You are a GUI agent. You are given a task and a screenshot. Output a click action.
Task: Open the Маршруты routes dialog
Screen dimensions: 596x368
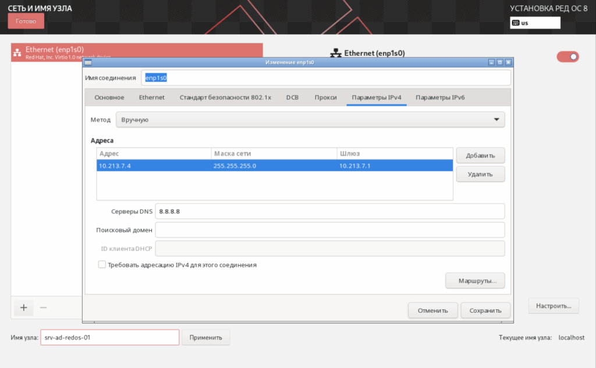coord(474,281)
